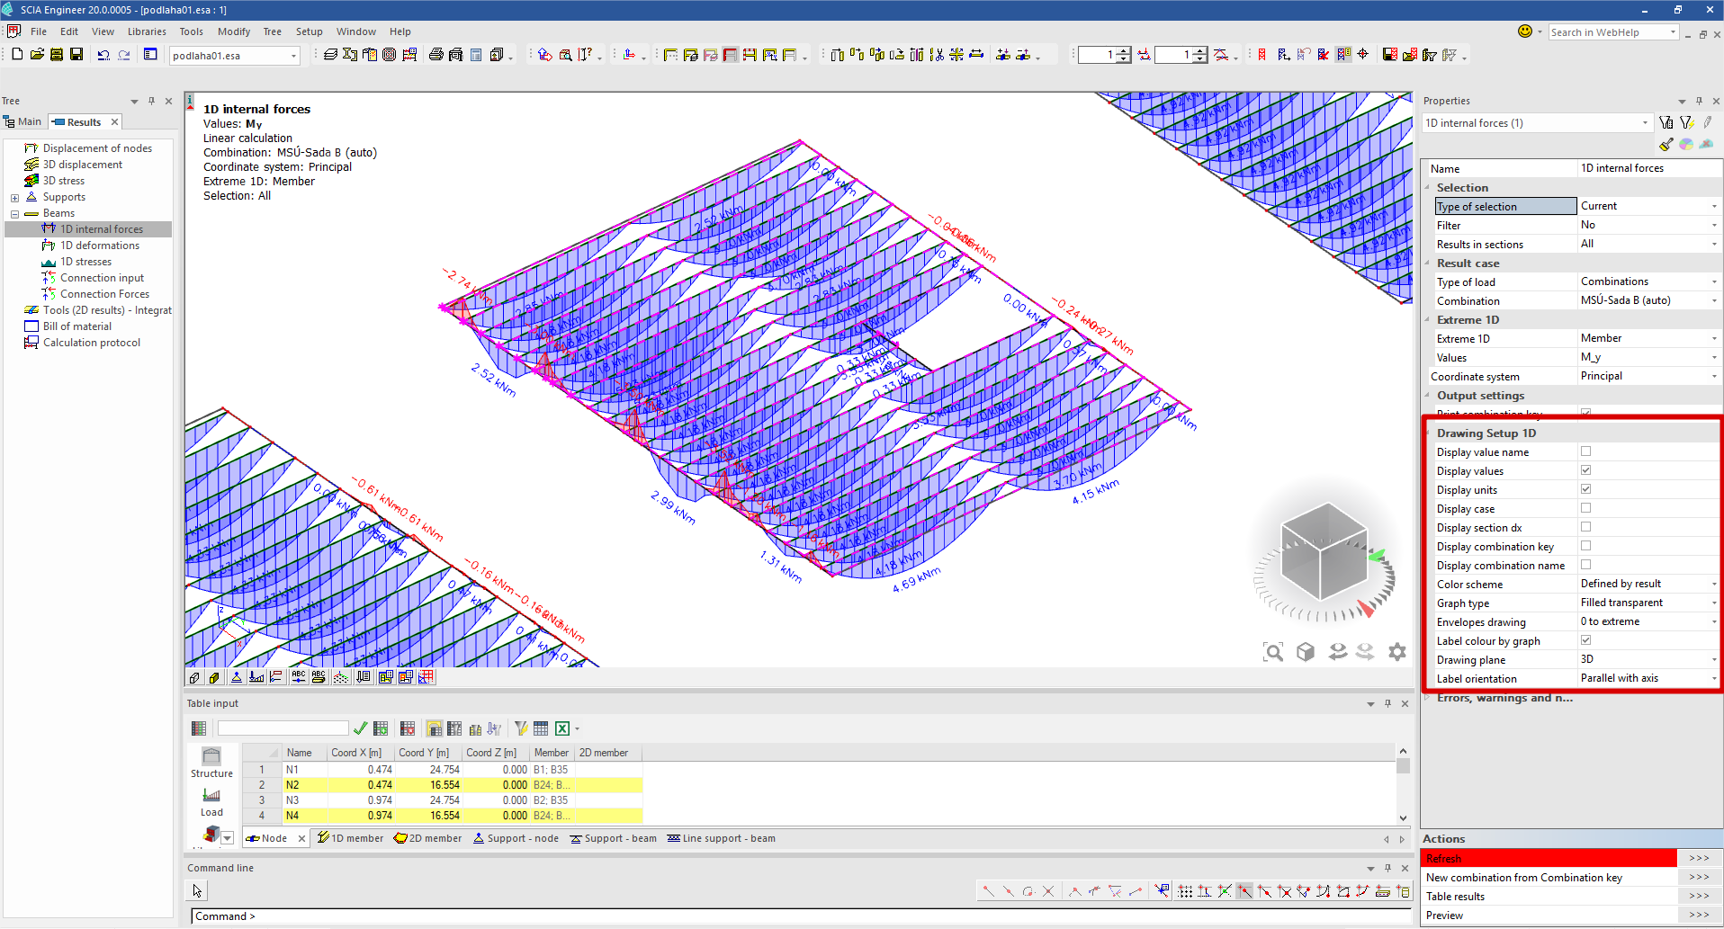Screen dimensions: 1724x929
Task: Click the Print icon in main toolbar
Action: [x=435, y=55]
